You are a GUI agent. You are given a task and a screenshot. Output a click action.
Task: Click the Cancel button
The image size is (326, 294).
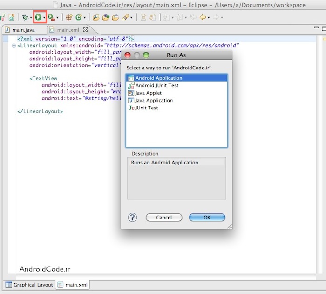tap(164, 218)
